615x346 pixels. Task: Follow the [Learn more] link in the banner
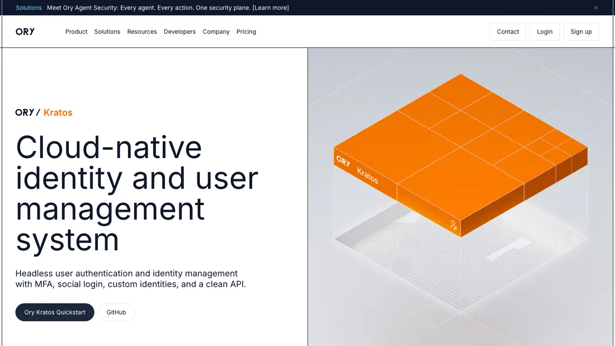271,8
